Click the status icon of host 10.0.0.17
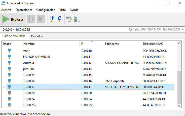Viewport: 185px width, 116px height. point(10,87)
